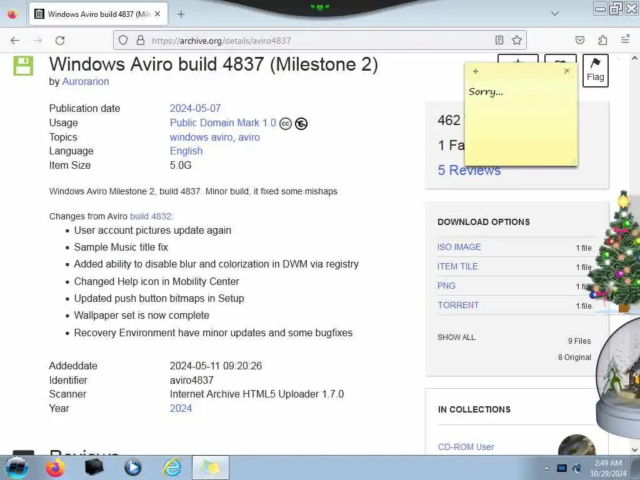
Task: Open the Windows Start menu orb
Action: 16,467
